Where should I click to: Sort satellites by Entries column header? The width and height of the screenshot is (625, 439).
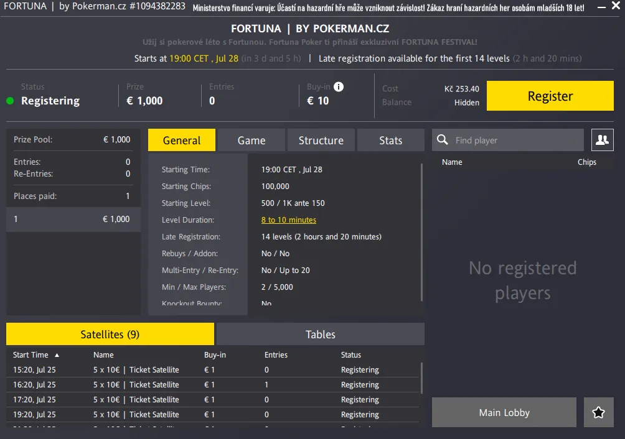(276, 354)
